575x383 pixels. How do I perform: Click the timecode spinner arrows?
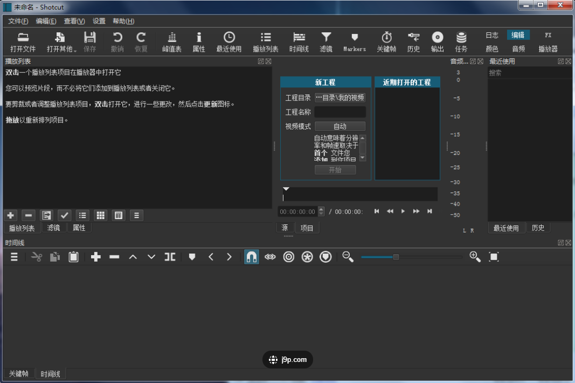click(321, 211)
